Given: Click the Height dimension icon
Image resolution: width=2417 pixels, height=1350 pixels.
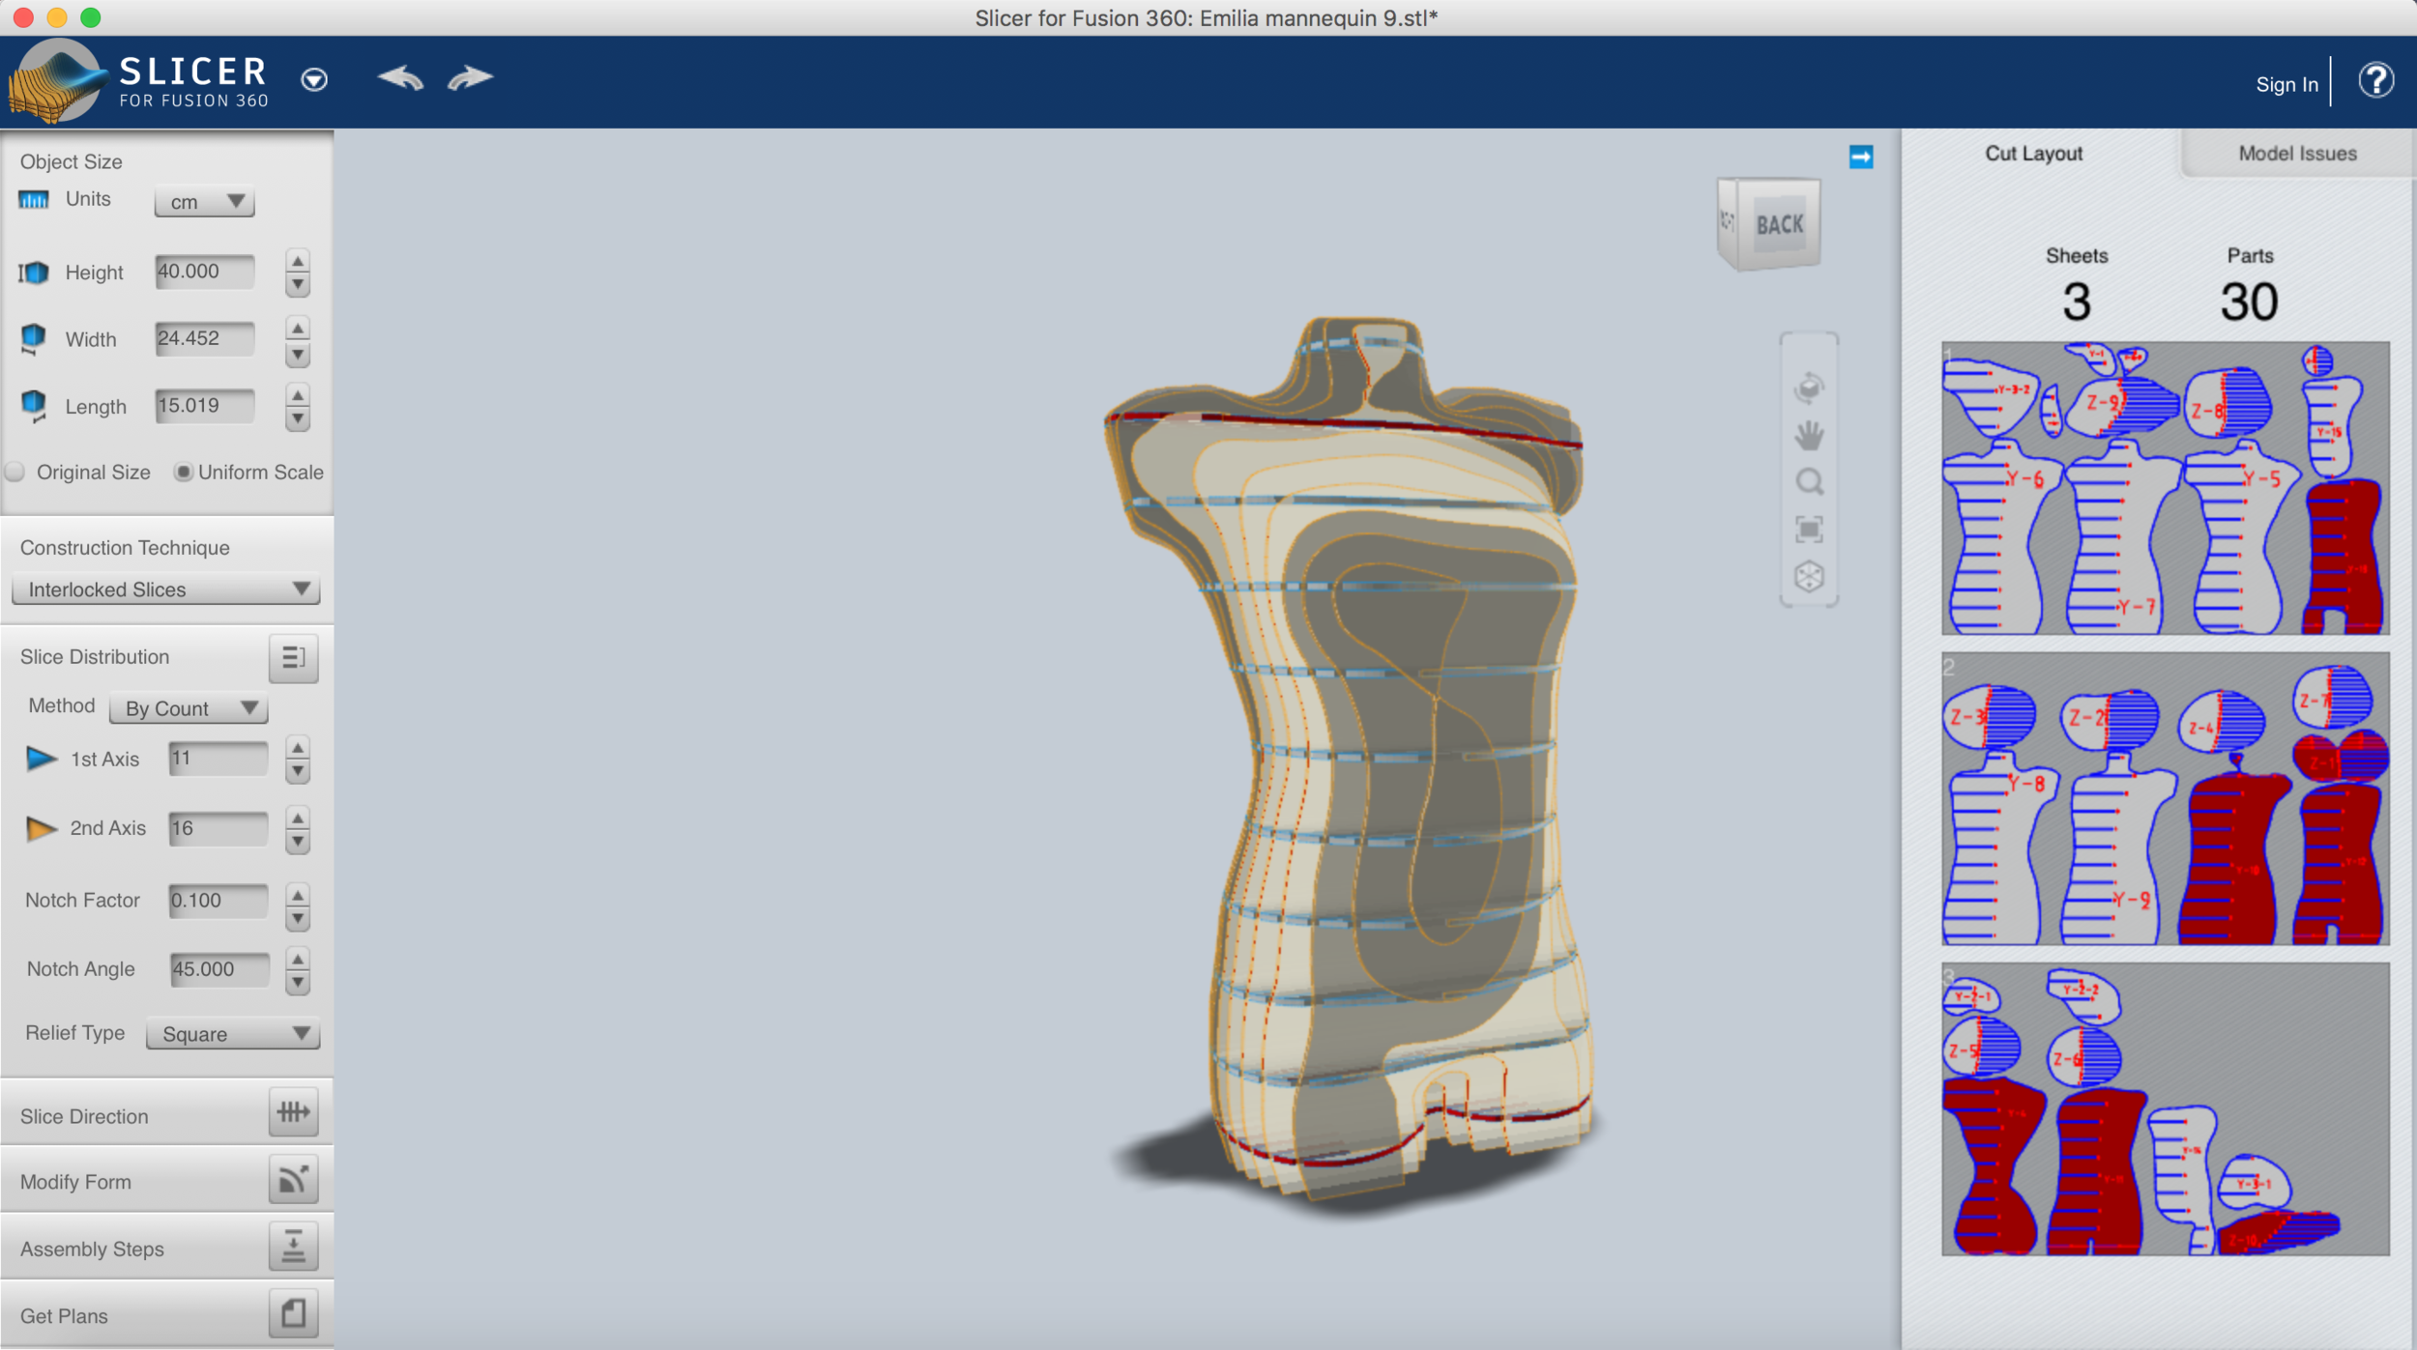Looking at the screenshot, I should tap(33, 273).
